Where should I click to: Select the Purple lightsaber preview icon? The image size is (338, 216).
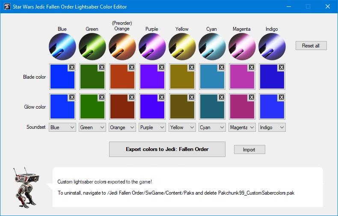(x=152, y=47)
